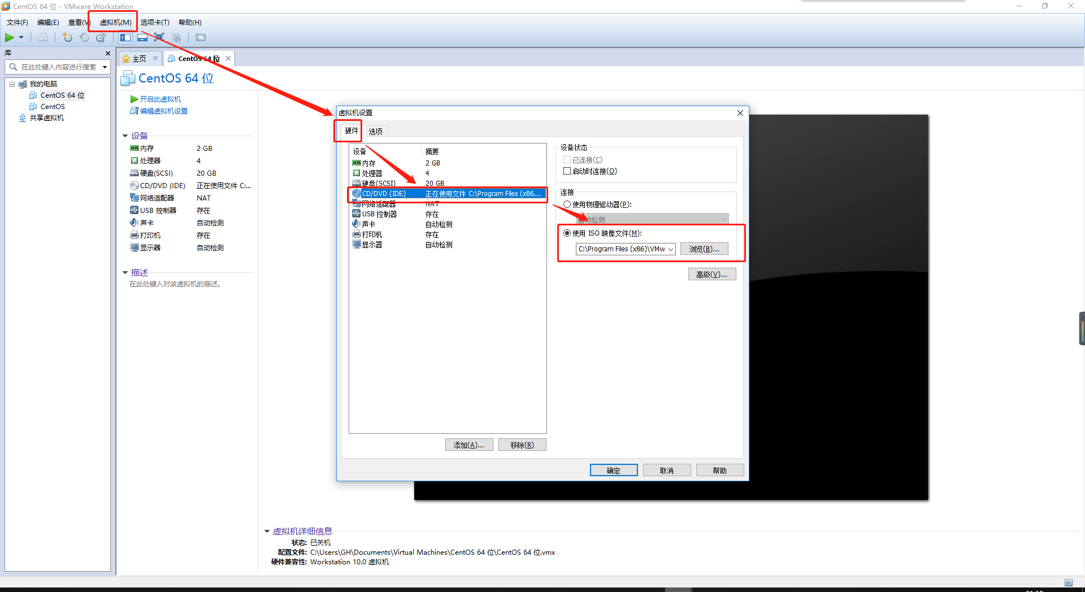Screen dimensions: 1085x592
Task: Close the 主页 tab
Action: click(155, 58)
